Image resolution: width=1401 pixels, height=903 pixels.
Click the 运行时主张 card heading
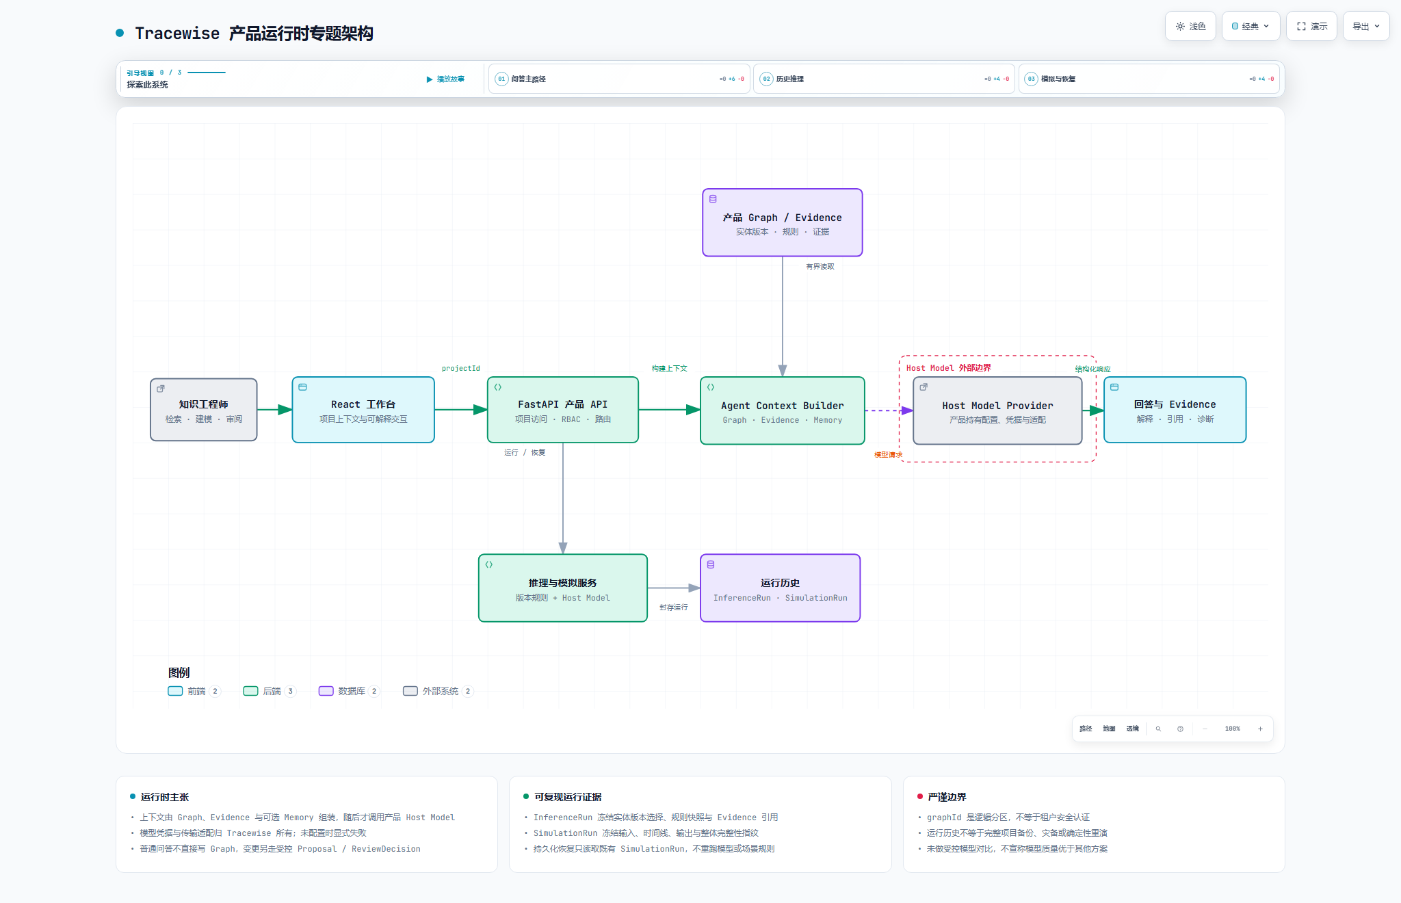click(165, 797)
